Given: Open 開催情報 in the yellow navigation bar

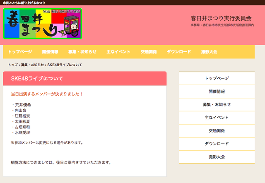Looking at the screenshot, I should (50, 52).
